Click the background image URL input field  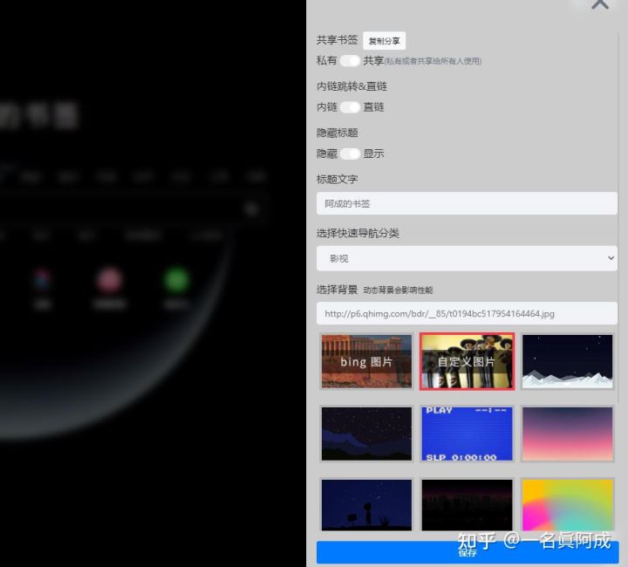[x=467, y=313]
